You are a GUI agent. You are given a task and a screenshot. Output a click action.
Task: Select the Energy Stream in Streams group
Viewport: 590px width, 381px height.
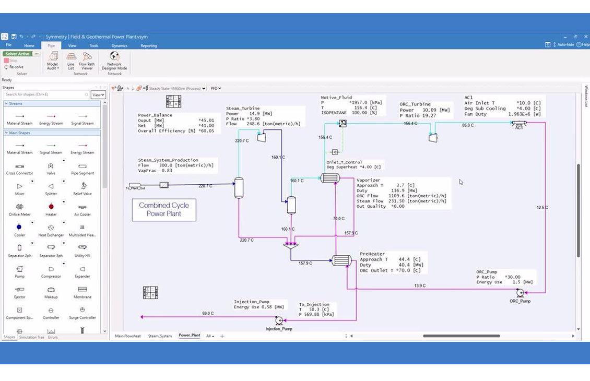[x=51, y=119]
